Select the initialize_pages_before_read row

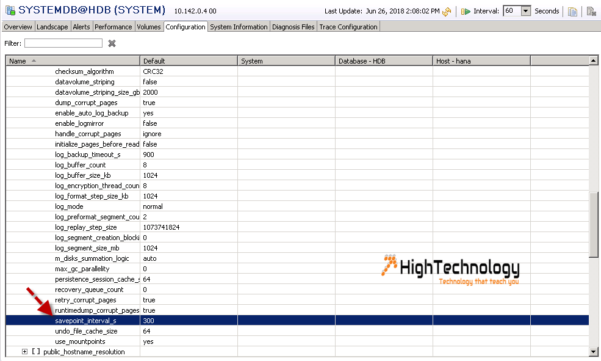tap(297, 144)
